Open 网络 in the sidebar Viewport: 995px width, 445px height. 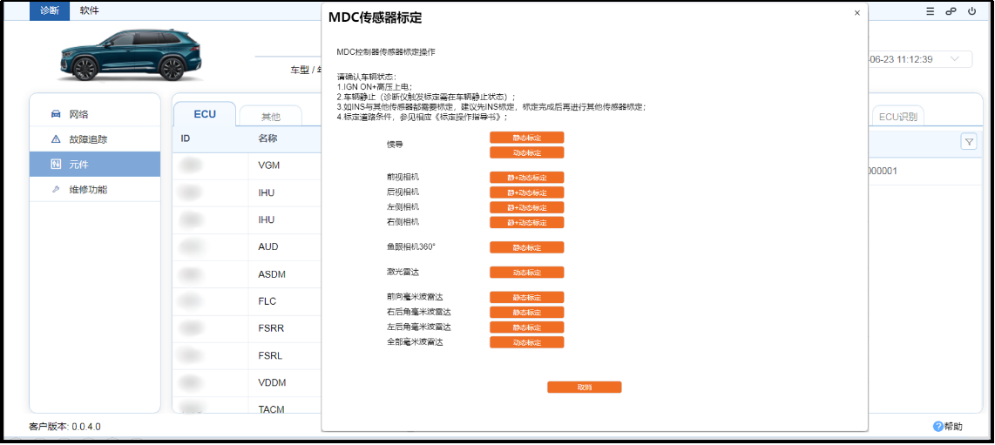point(95,114)
